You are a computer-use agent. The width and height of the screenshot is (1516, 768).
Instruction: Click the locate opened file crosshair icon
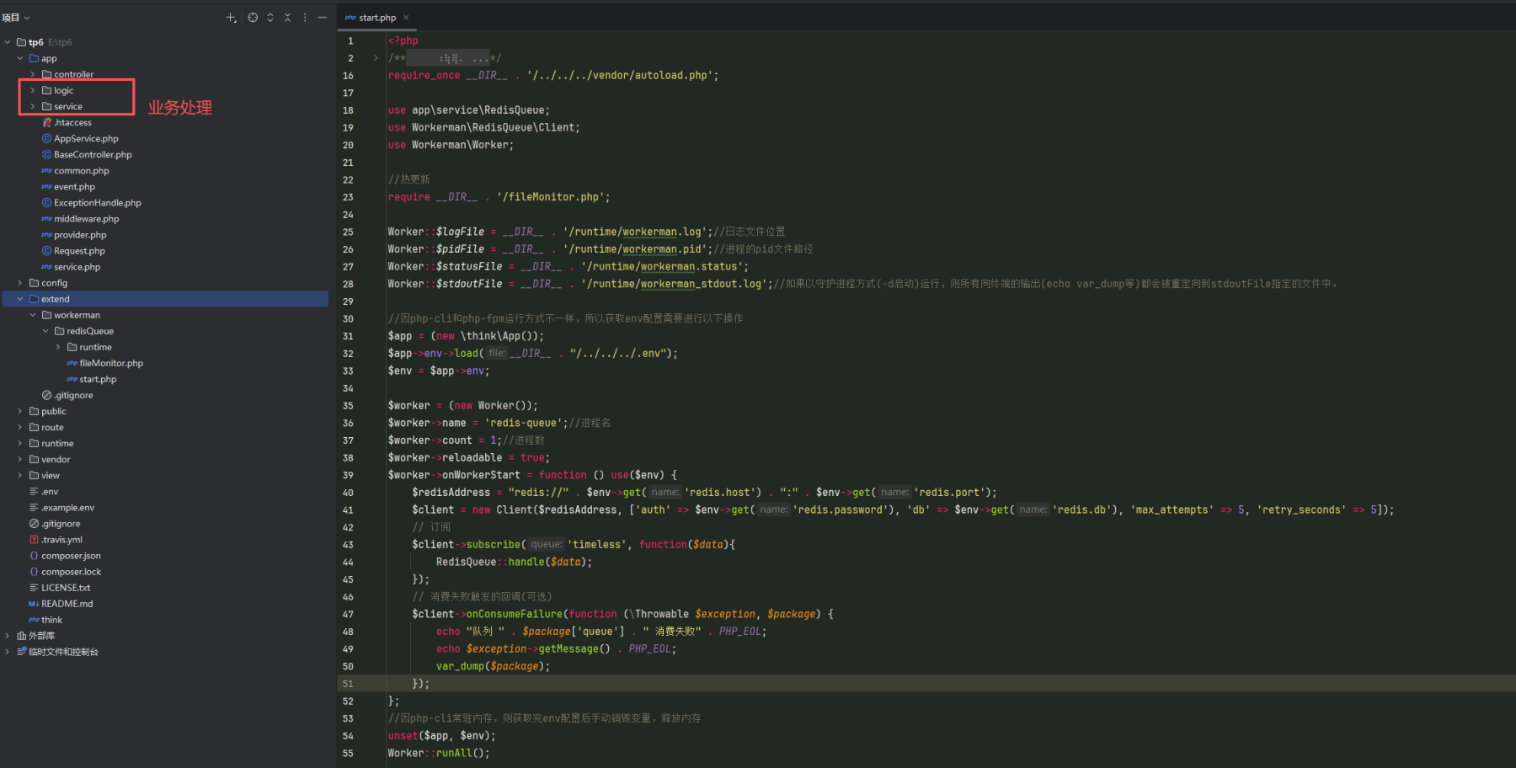(x=253, y=18)
